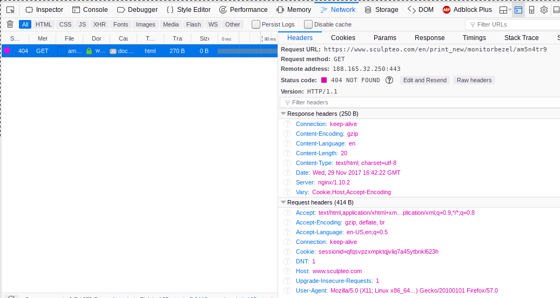Click magenta 404 status color square
The height and width of the screenshot is (298, 560).
pos(324,80)
